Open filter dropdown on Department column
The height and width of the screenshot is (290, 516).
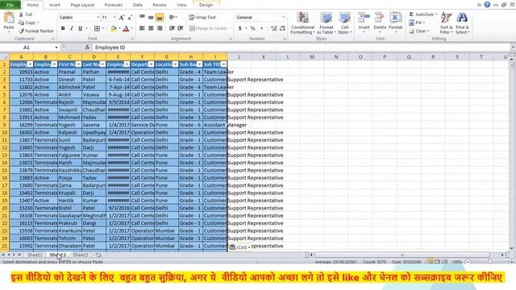click(151, 64)
